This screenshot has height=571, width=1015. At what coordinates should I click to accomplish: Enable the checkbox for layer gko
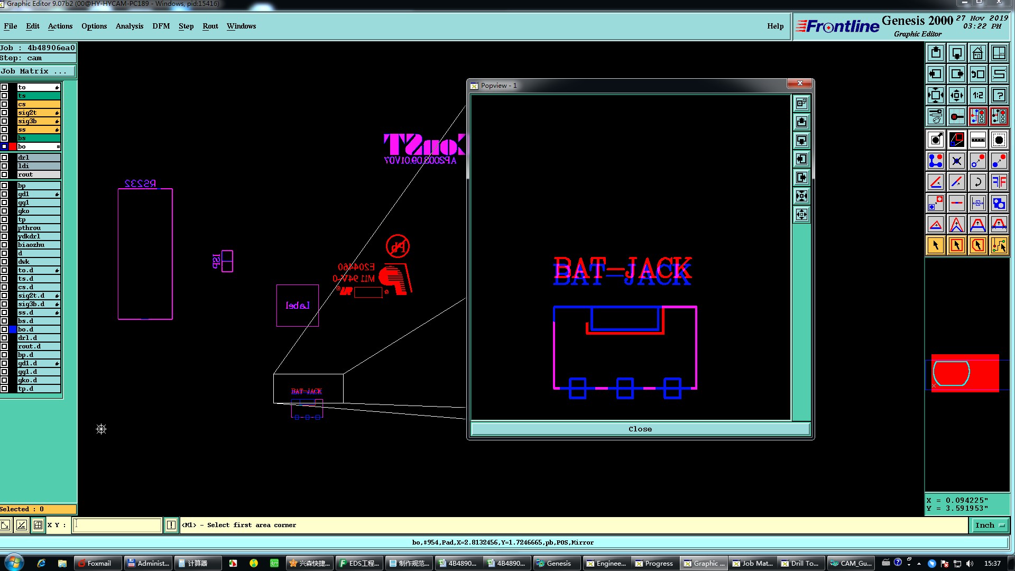[4, 211]
